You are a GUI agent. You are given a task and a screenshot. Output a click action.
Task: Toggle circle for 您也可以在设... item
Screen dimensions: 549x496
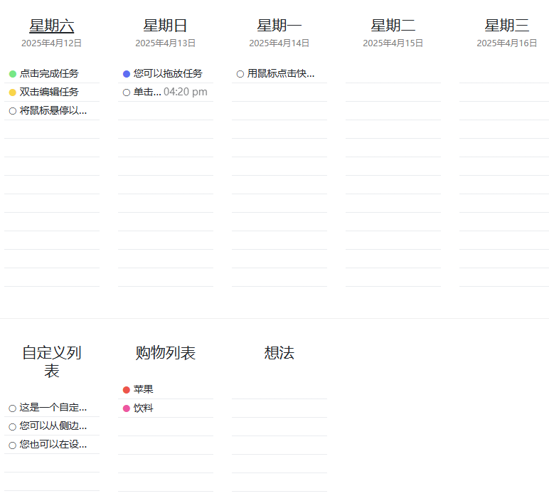pyautogui.click(x=13, y=445)
